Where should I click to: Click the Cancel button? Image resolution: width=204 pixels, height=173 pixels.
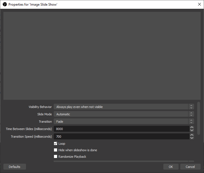(x=190, y=167)
